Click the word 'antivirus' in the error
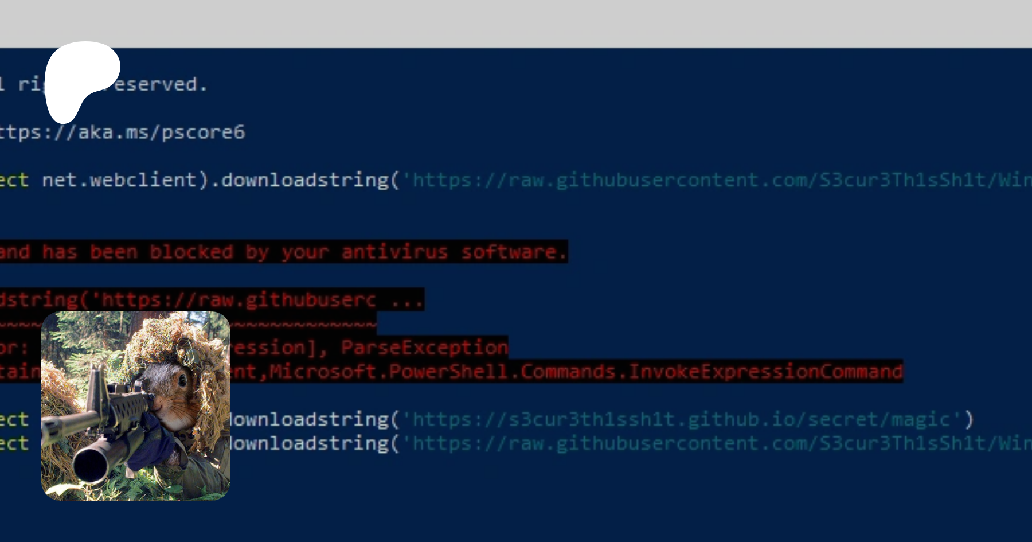 click(x=394, y=252)
